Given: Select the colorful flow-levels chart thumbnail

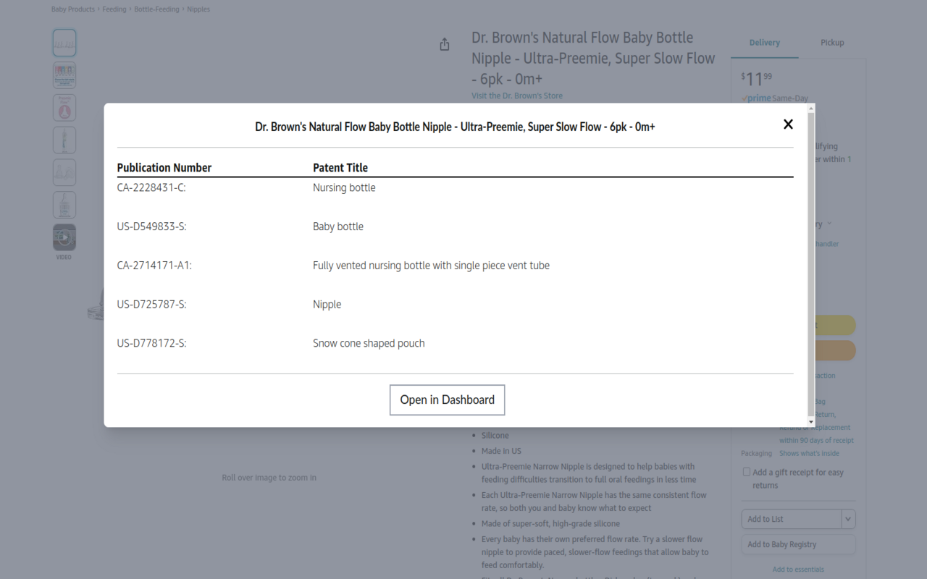Looking at the screenshot, I should [x=64, y=75].
